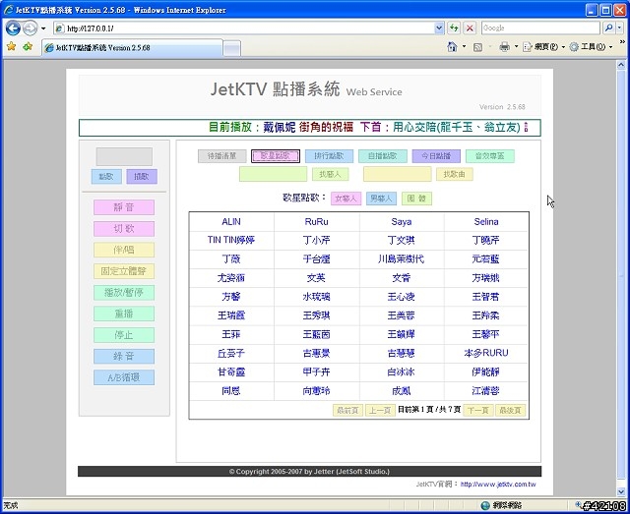Open singer 伊能靜
Image resolution: width=630 pixels, height=514 pixels.
point(486,371)
